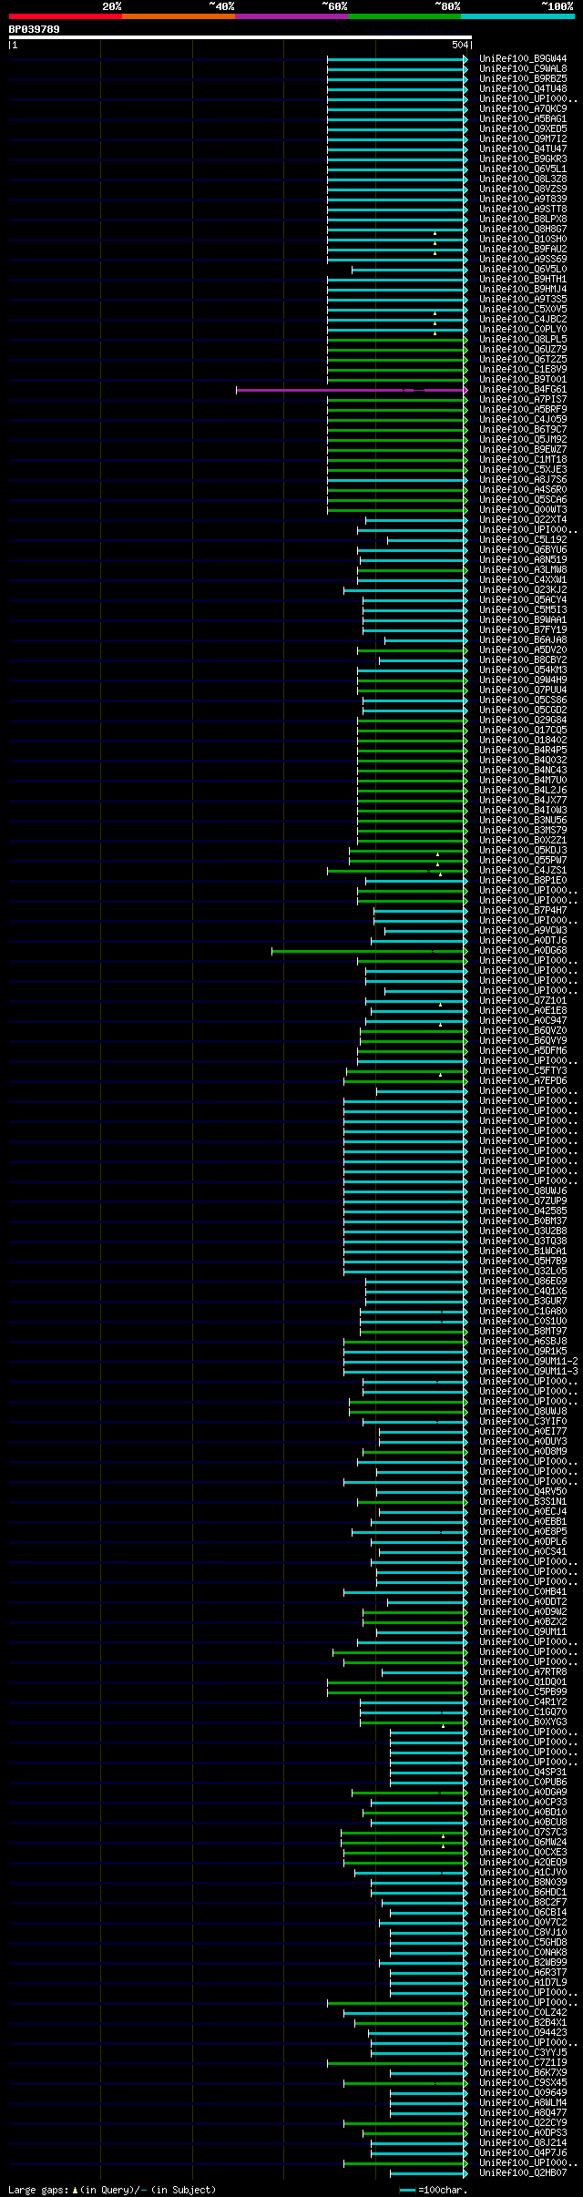Screen dimensions: 583x2197
Task: Open hit UniRef100_C9WAL8
Action: tap(523, 69)
